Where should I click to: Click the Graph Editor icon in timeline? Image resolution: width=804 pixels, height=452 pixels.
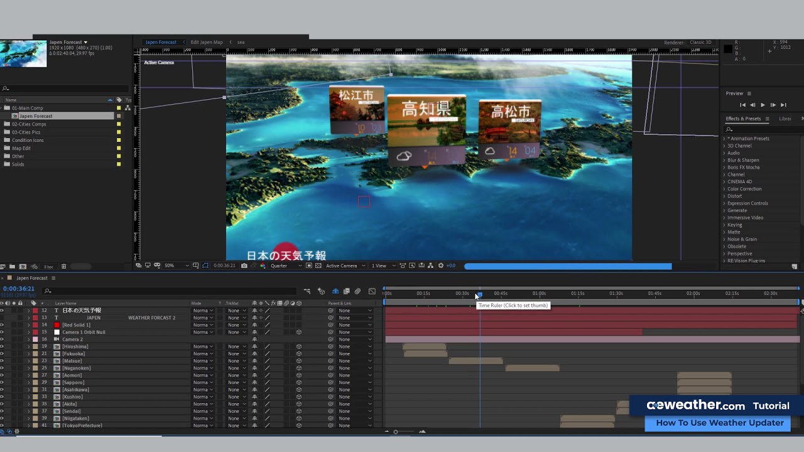point(372,291)
